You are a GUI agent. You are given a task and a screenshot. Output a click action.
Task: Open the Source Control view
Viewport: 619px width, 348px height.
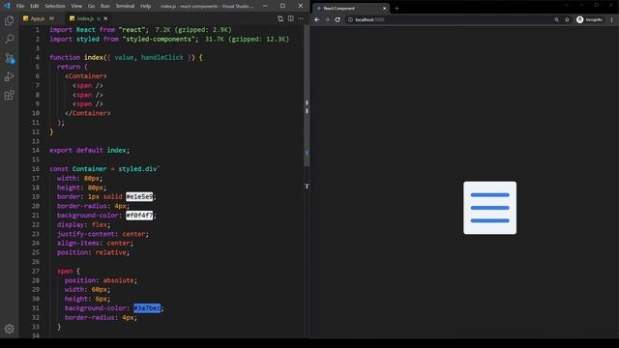point(9,58)
